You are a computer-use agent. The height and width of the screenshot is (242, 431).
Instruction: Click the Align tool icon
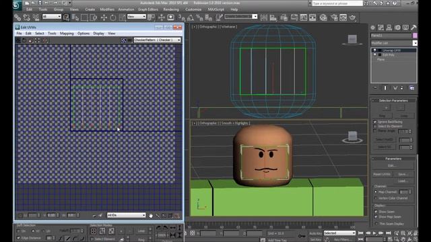pyautogui.click(x=273, y=17)
